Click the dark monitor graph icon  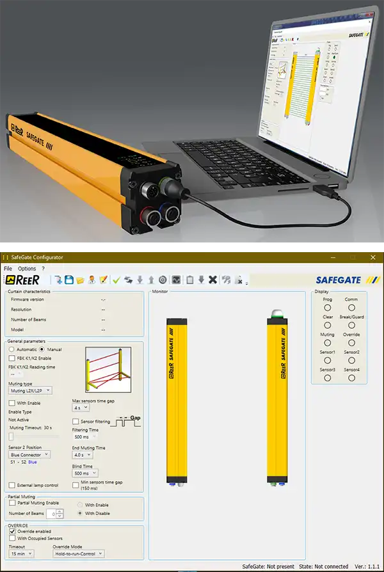click(x=176, y=280)
